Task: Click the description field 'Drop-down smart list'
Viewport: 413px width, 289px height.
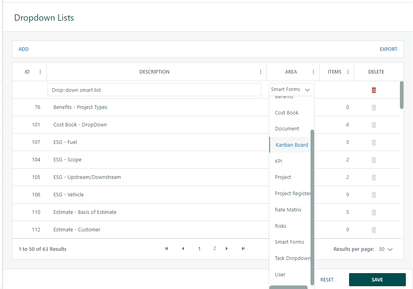Action: [154, 90]
